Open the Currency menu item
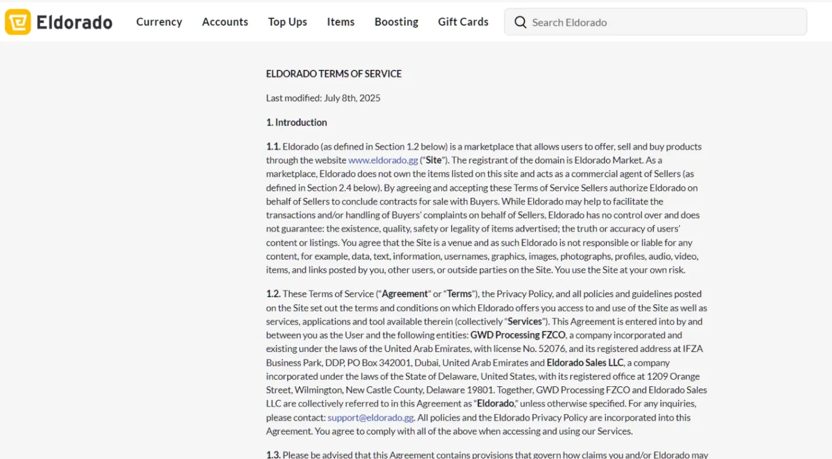This screenshot has width=832, height=459. tap(158, 22)
